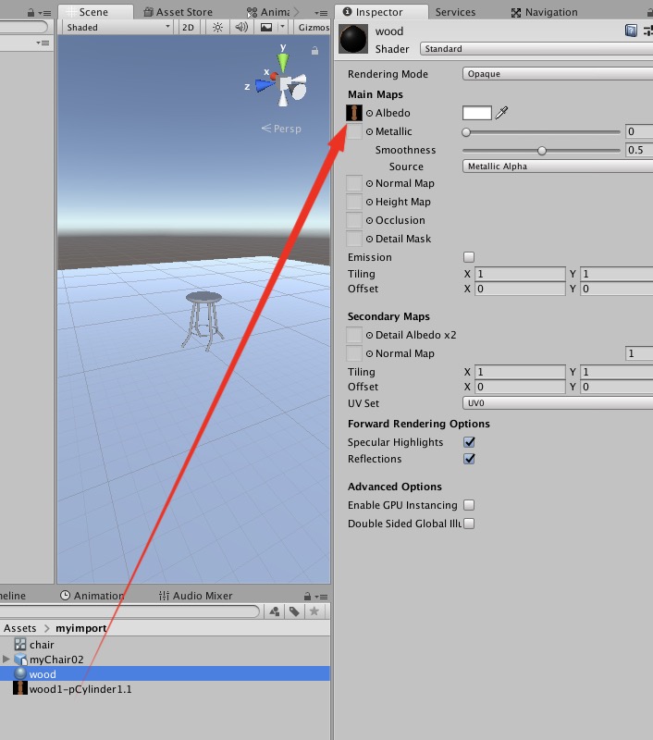This screenshot has height=740, width=653.
Task: Enable Double Sided Global Illumination checkbox
Action: coord(469,524)
